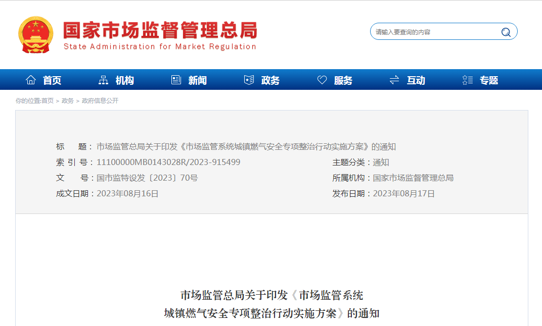Click the list icon beside 专题
The width and height of the screenshot is (542, 326).
tap(468, 80)
